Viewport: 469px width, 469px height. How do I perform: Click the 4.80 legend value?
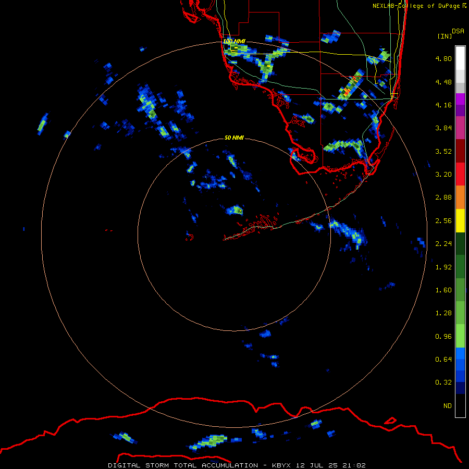pos(443,58)
